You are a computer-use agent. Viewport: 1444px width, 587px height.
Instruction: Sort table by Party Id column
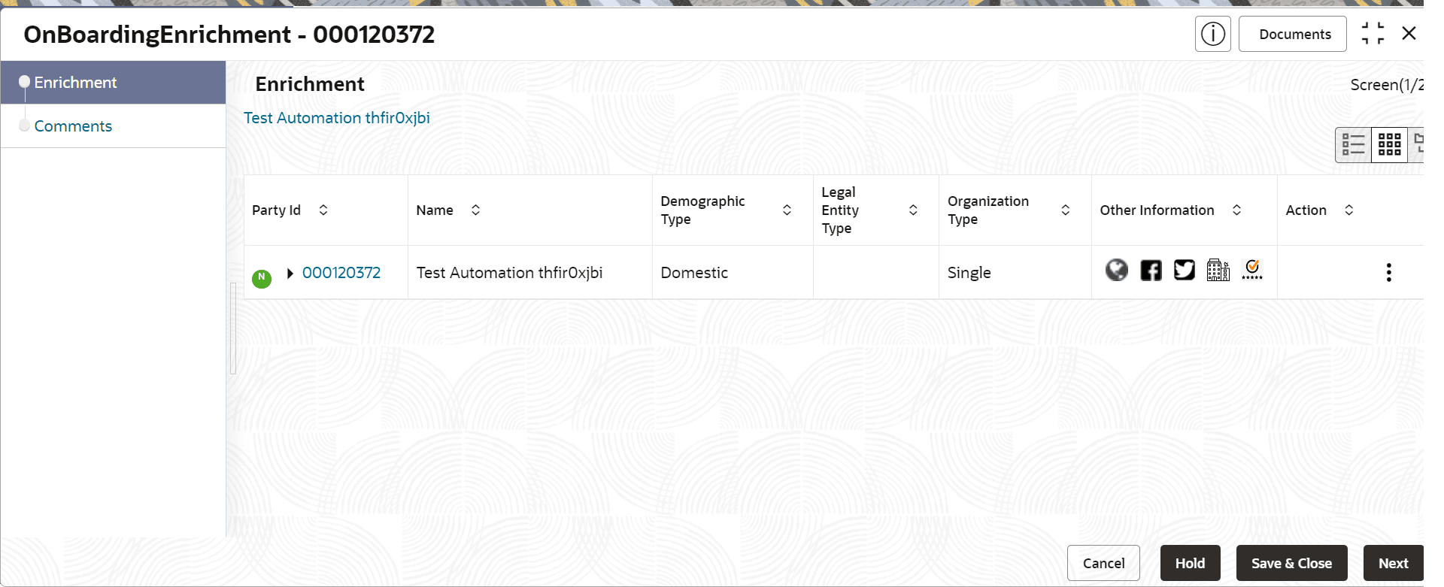click(x=323, y=210)
